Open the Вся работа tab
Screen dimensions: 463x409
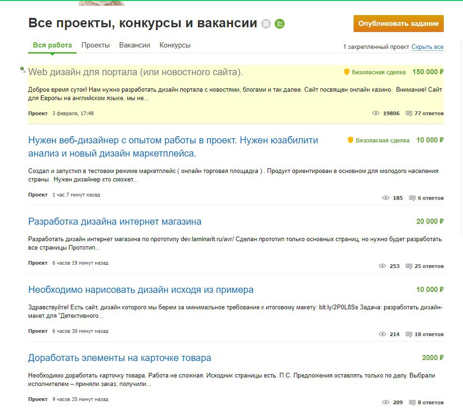click(52, 45)
